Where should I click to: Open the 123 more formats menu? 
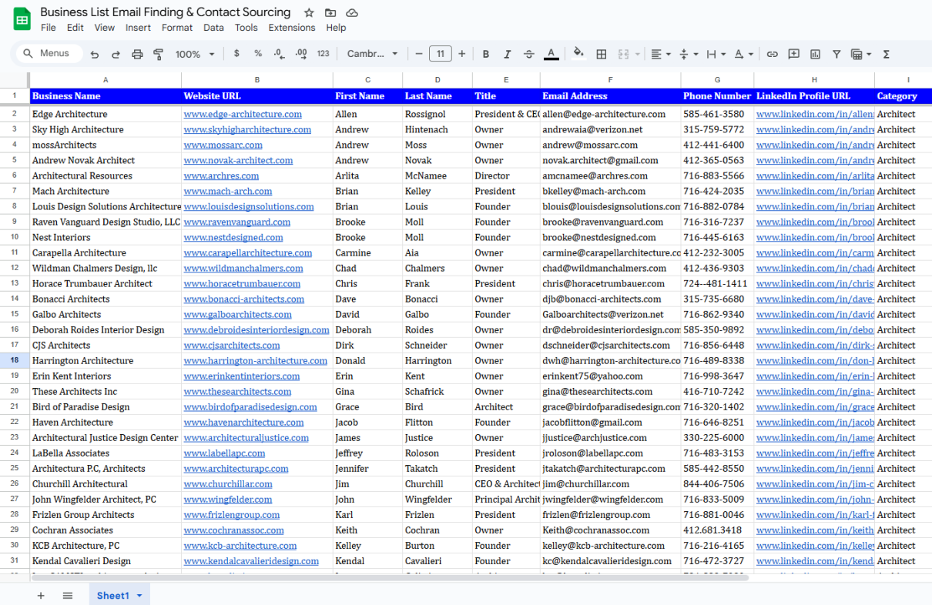tap(323, 54)
